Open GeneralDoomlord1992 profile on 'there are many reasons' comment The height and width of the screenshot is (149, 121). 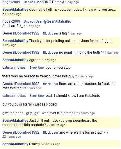point(21,84)
